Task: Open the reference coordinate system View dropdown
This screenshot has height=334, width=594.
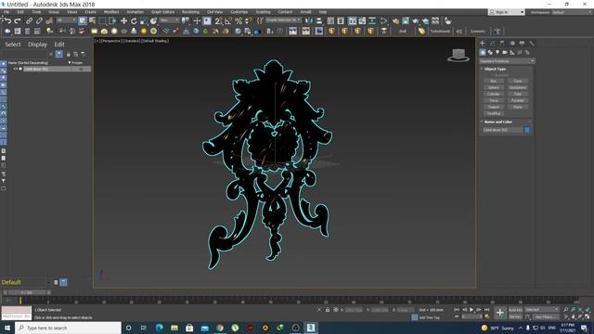Action: pos(169,20)
